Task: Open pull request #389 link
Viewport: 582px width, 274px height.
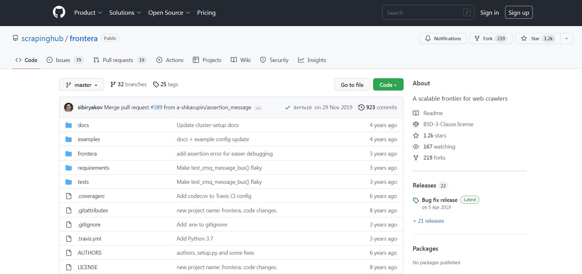Action: pyautogui.click(x=156, y=107)
